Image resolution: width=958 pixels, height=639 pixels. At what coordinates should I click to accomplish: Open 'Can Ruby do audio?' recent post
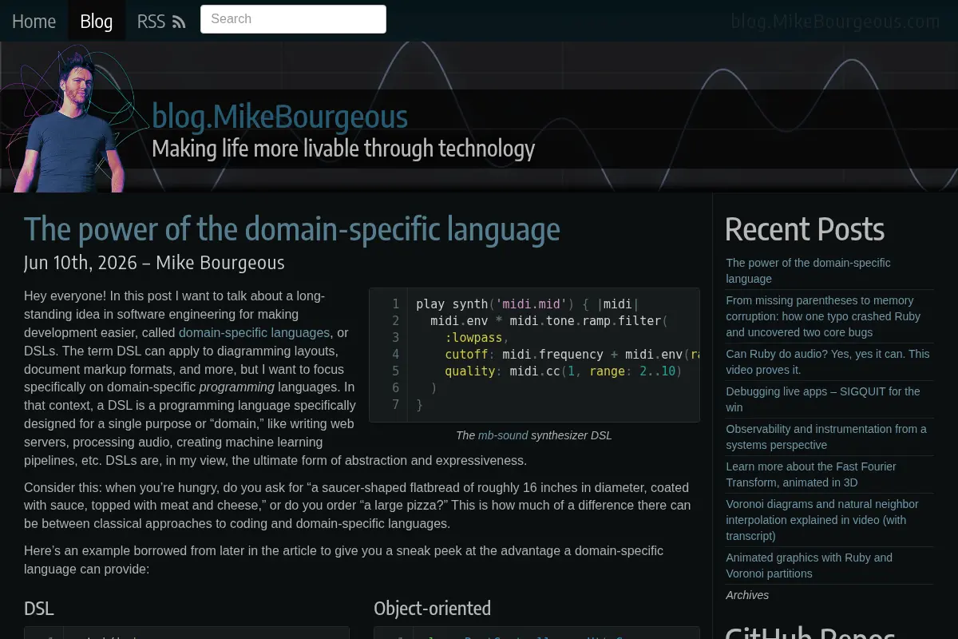pos(829,362)
